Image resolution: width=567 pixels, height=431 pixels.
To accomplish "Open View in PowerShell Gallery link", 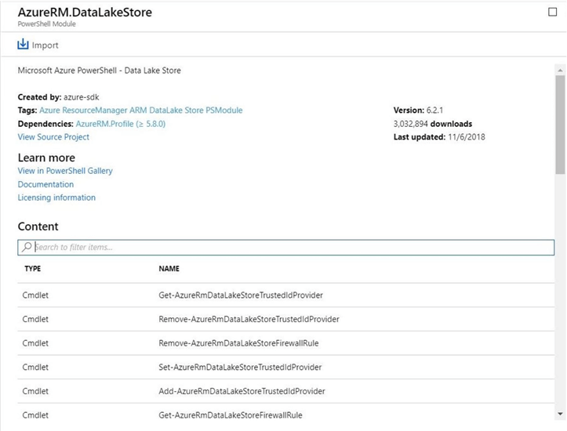I will point(65,171).
